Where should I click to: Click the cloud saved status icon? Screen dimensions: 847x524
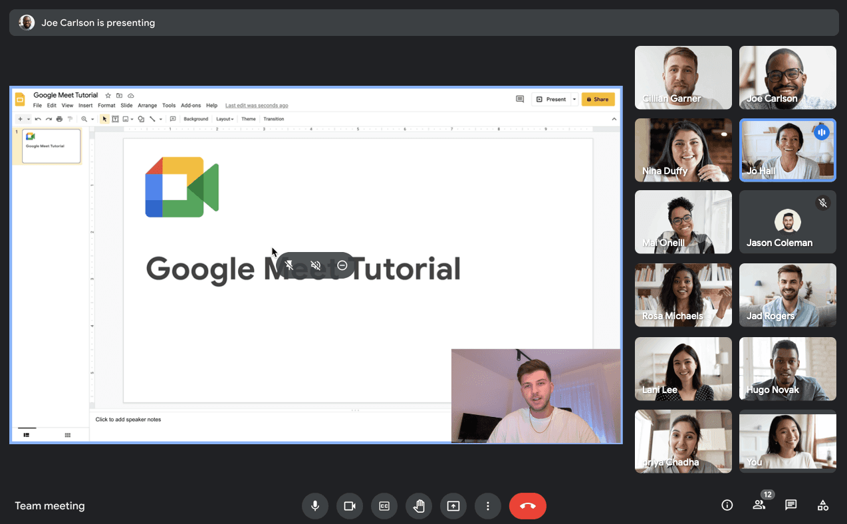coord(131,96)
